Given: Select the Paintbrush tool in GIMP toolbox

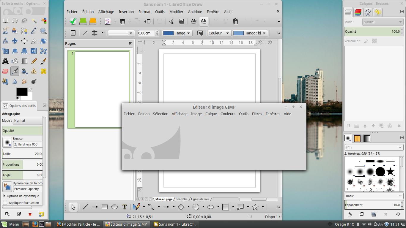Looking at the screenshot, I should coord(43,61).
